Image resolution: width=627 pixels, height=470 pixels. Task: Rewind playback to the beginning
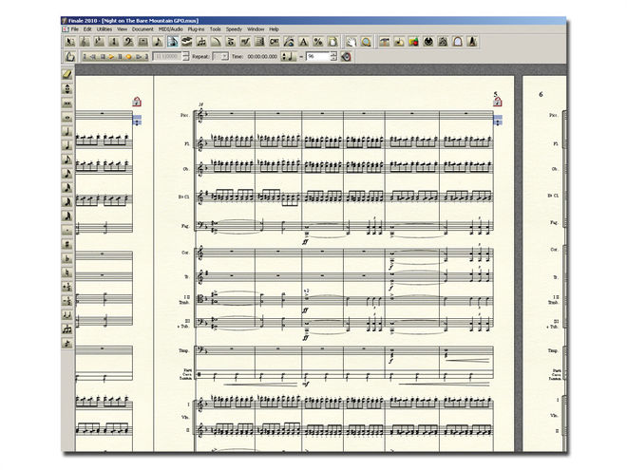coord(85,57)
